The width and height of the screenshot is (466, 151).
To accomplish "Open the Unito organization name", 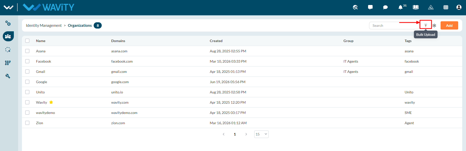I will pos(40,92).
